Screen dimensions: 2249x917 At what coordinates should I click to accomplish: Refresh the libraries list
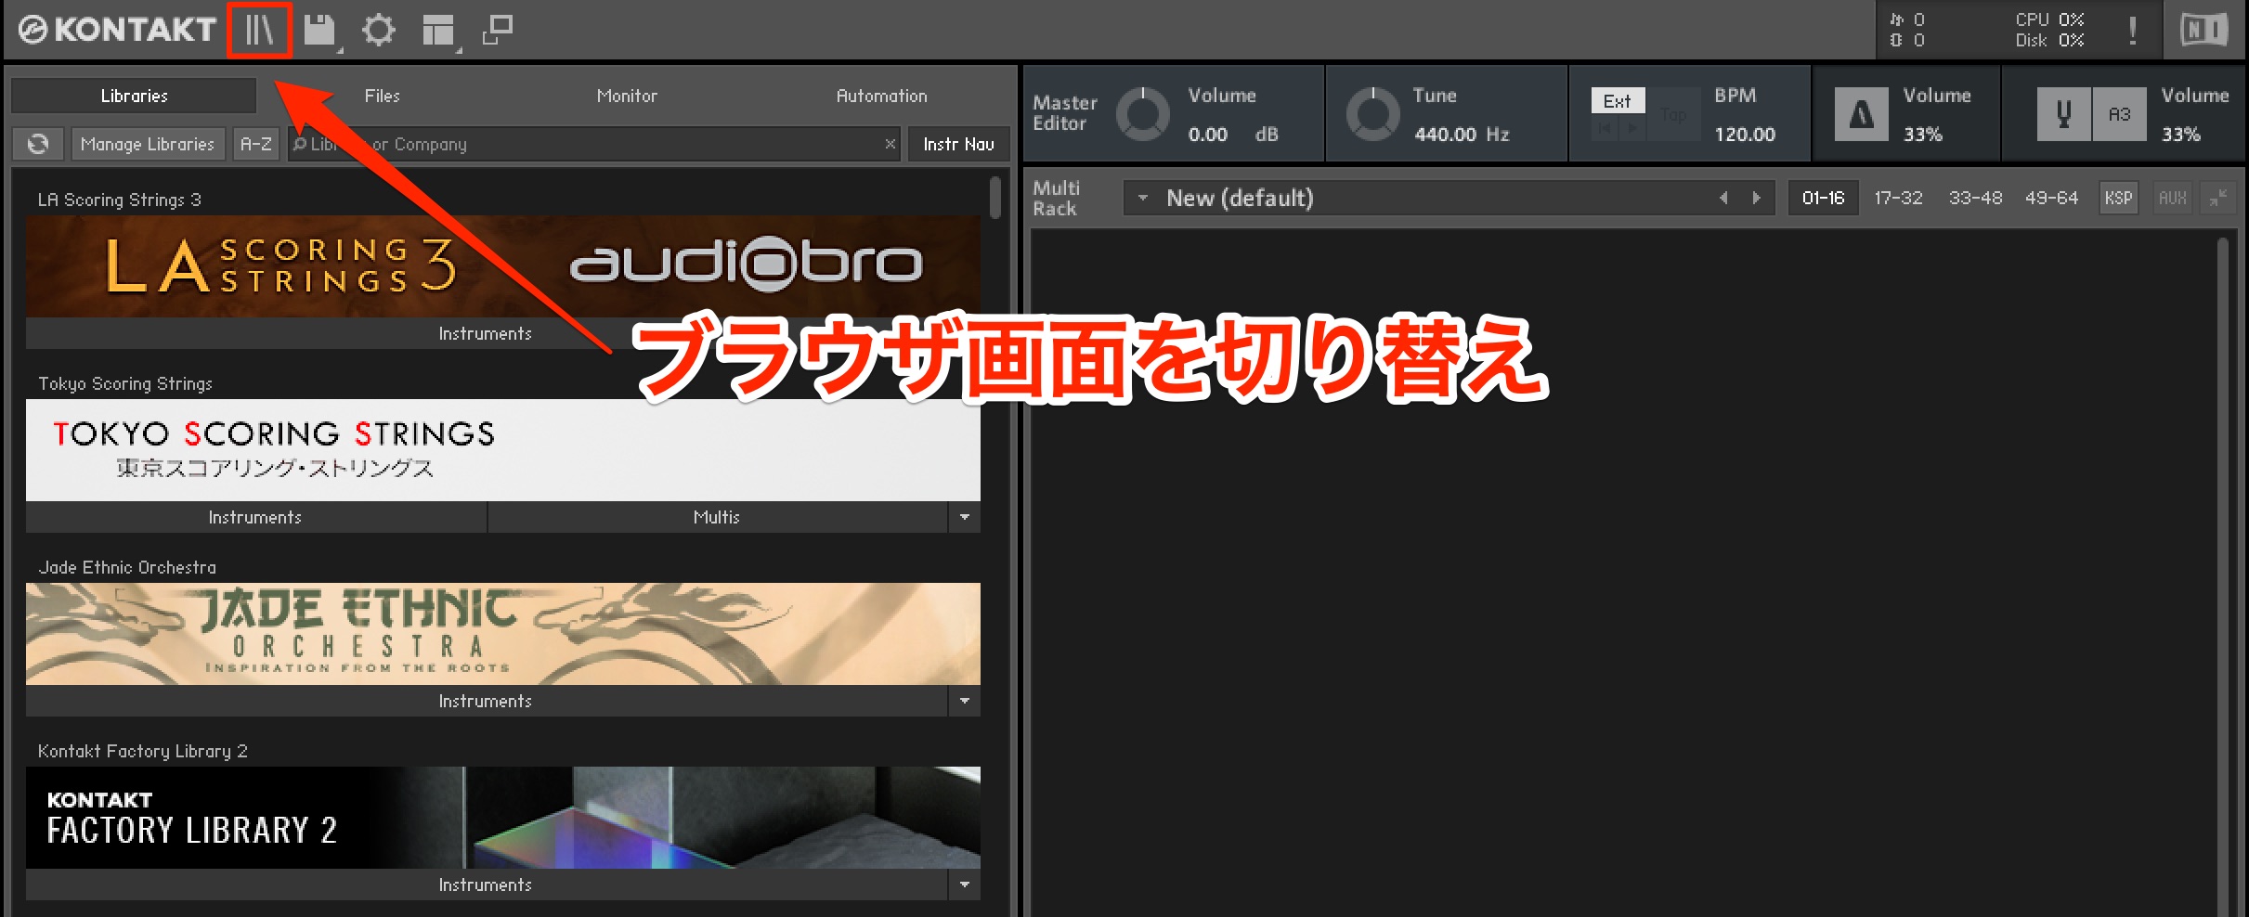(x=38, y=144)
